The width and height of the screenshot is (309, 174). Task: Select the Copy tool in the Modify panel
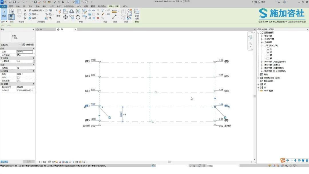[72, 17]
